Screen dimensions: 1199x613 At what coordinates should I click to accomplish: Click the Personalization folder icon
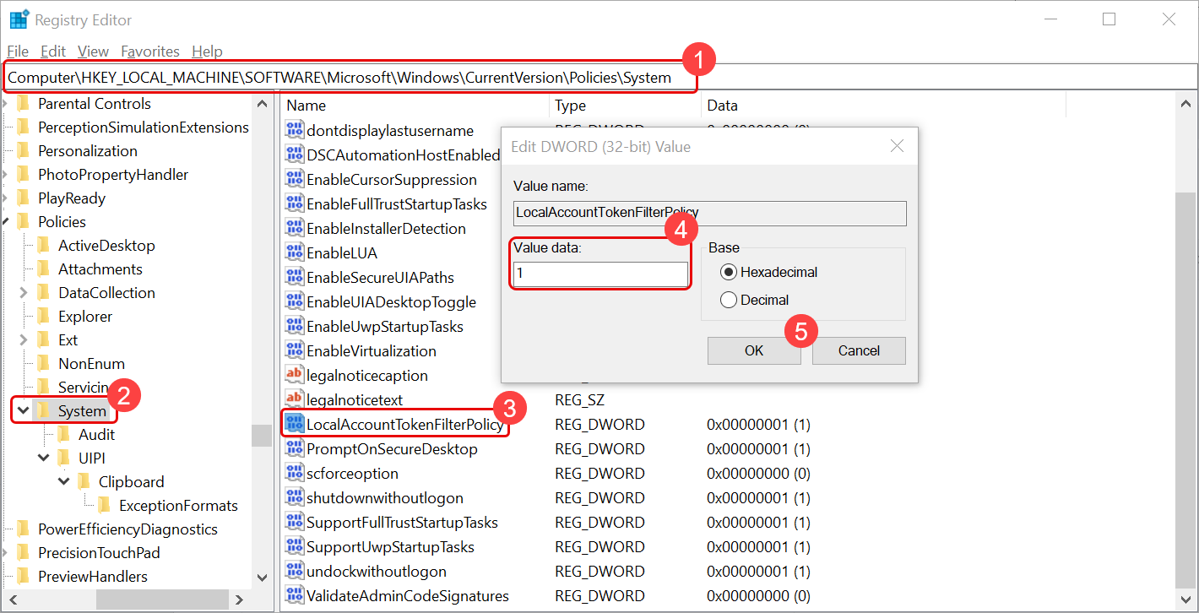coord(23,151)
